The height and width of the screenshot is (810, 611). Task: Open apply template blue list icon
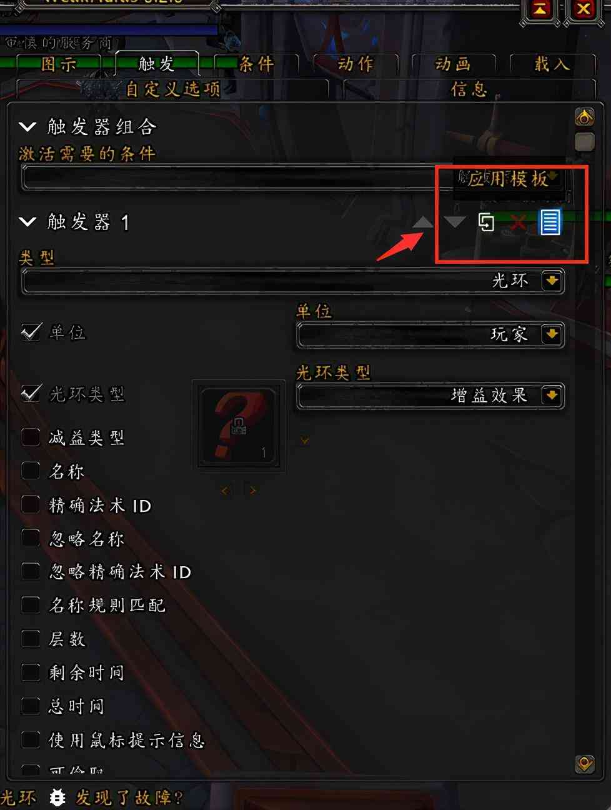(x=550, y=222)
